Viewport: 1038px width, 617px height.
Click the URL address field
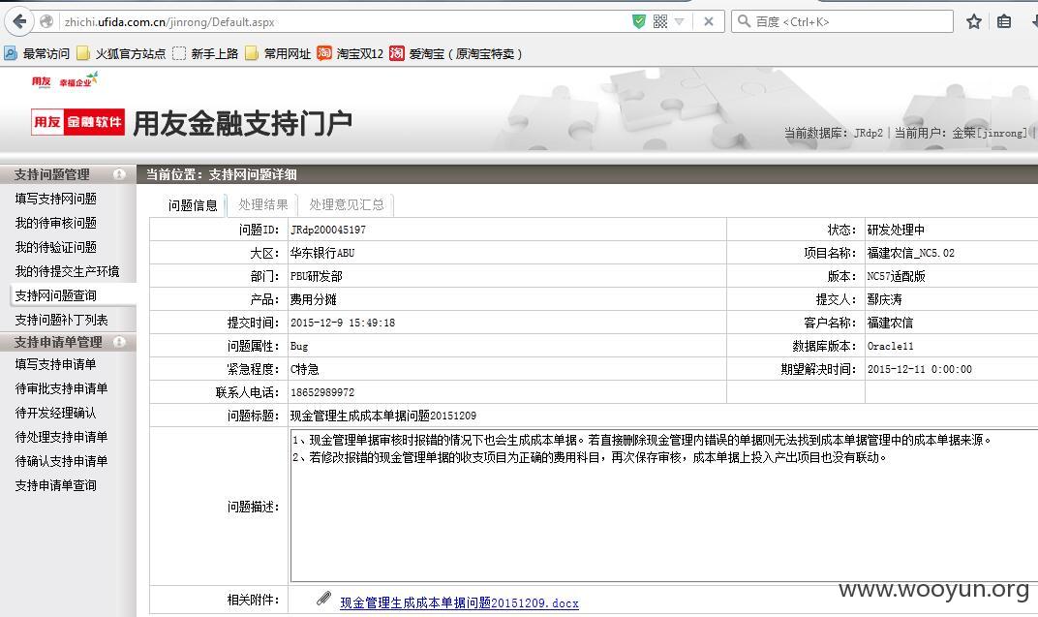point(345,22)
